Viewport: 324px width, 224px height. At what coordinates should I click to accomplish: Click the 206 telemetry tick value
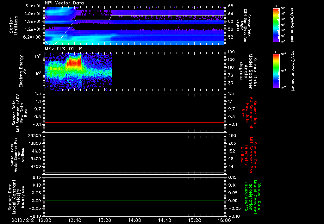(232, 143)
